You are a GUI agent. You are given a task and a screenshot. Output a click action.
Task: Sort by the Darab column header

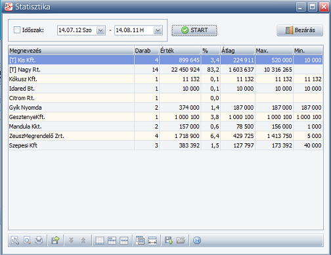click(x=146, y=51)
